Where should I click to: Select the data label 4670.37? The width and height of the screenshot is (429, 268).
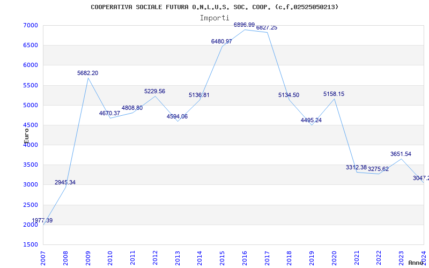pyautogui.click(x=110, y=113)
